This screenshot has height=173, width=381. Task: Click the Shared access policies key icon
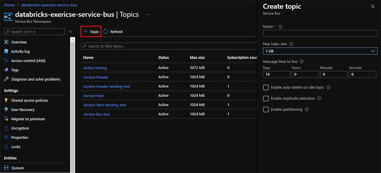click(6, 100)
